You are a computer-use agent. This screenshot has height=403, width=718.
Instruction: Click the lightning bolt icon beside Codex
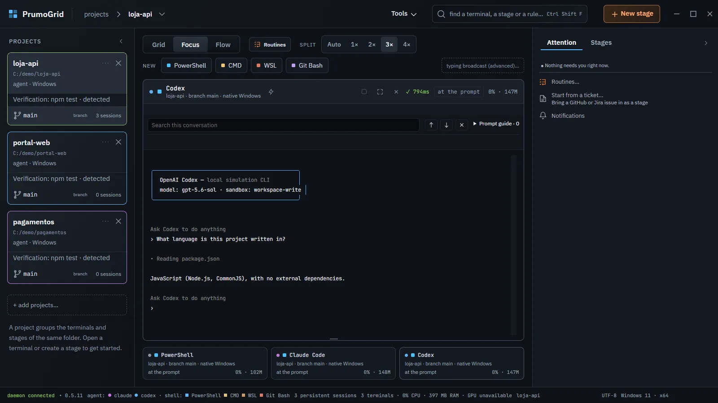click(271, 92)
